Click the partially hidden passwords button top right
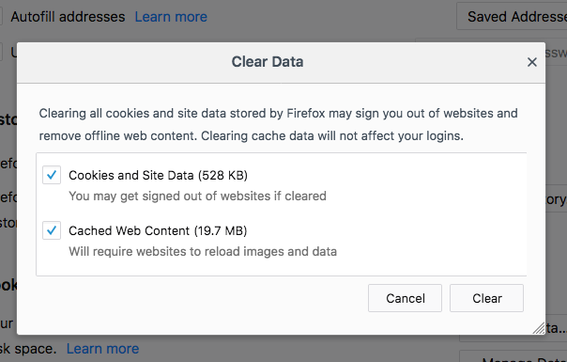The height and width of the screenshot is (362, 567). (556, 54)
